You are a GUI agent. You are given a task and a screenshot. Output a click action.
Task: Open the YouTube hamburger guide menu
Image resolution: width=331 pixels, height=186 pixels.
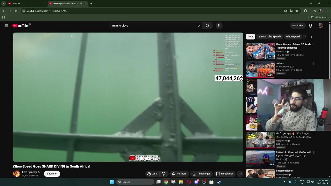coord(6,26)
